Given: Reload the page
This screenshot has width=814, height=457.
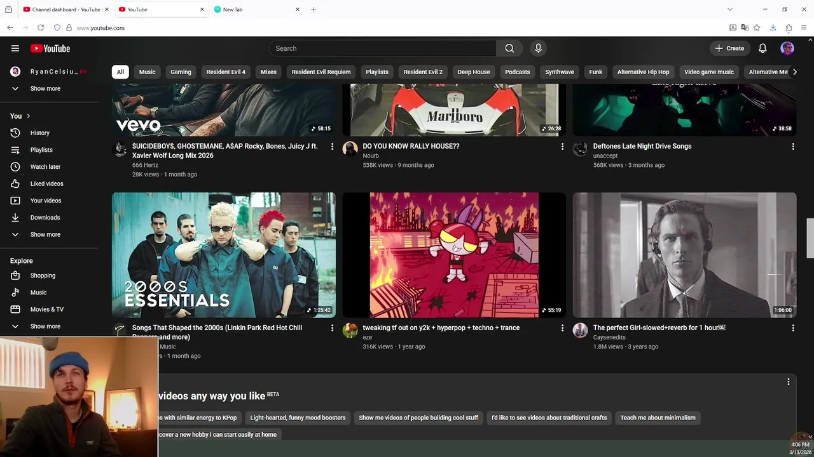Looking at the screenshot, I should click(x=41, y=28).
